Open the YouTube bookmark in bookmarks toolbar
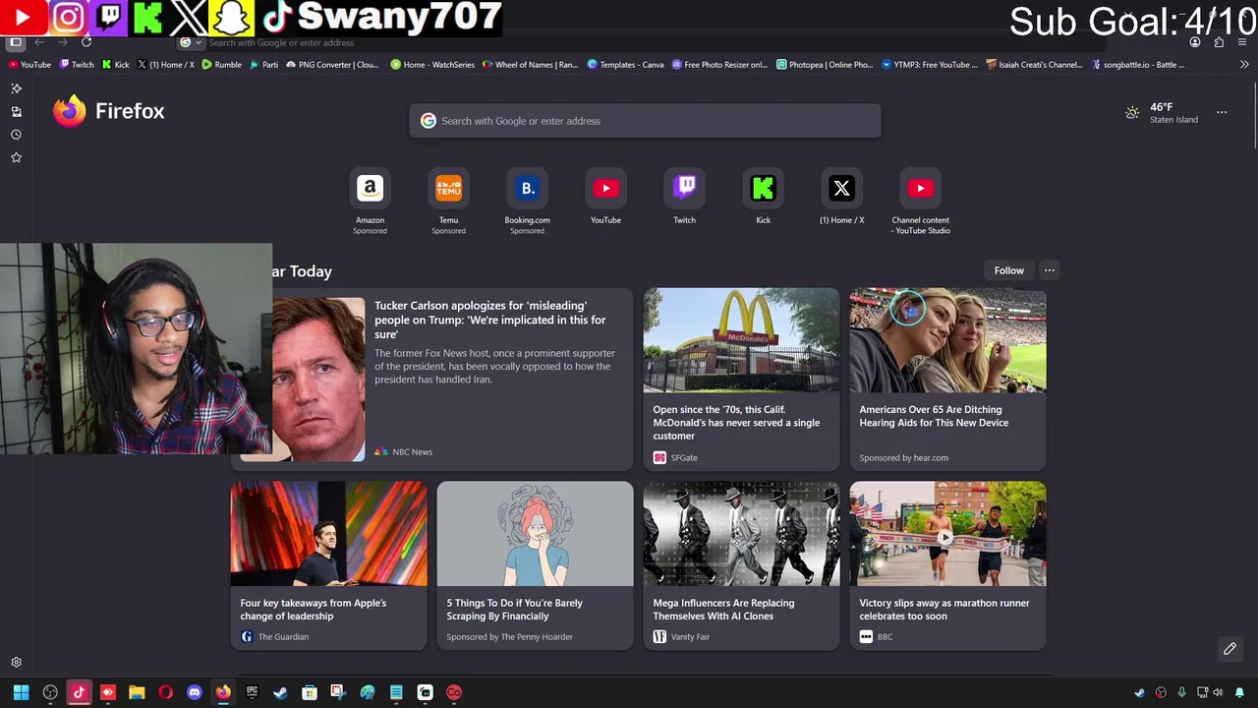Screen dimensions: 1258x708 click(x=29, y=65)
